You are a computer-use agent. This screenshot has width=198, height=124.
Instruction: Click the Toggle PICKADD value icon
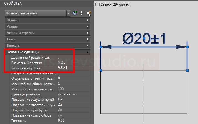tap(75, 13)
